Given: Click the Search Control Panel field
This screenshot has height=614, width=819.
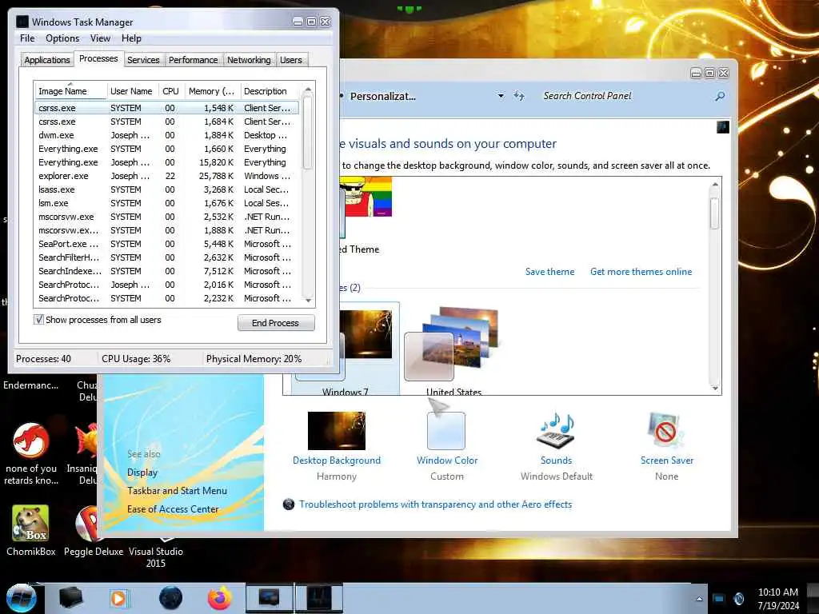Looking at the screenshot, I should (x=627, y=96).
